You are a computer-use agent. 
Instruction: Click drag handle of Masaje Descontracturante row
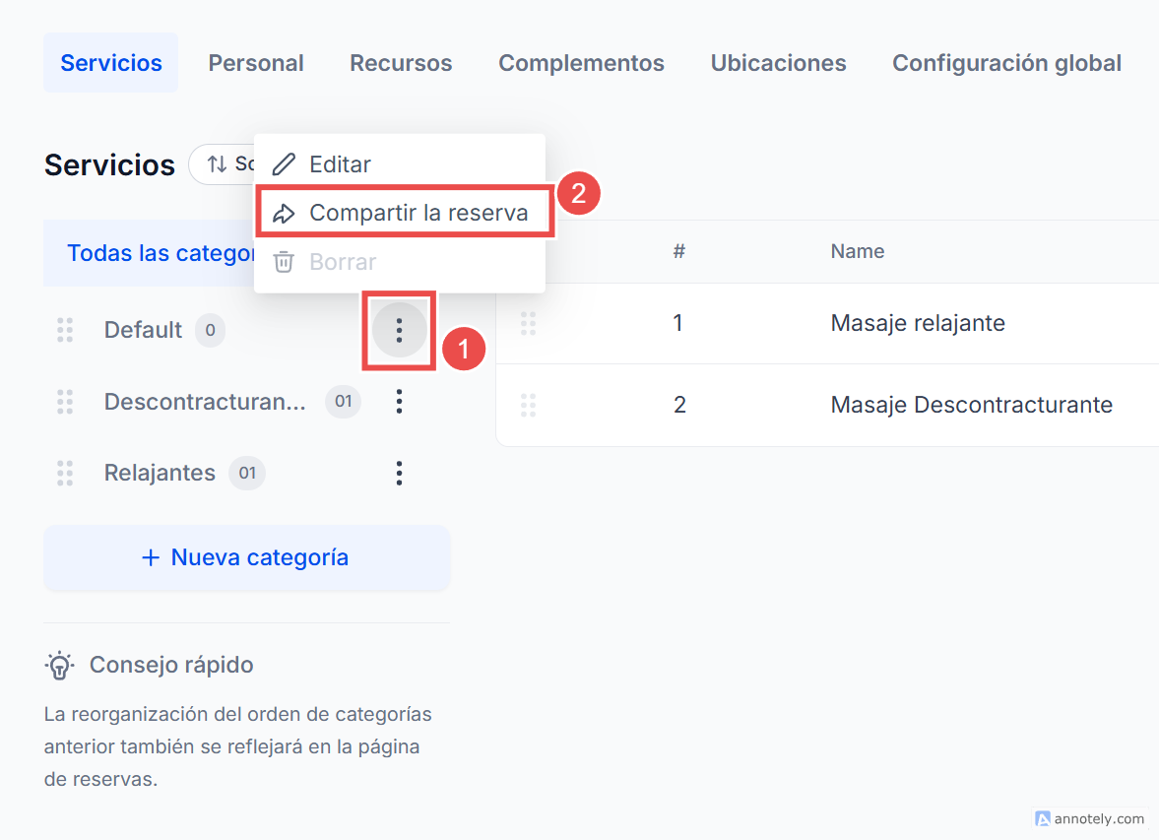(x=528, y=405)
